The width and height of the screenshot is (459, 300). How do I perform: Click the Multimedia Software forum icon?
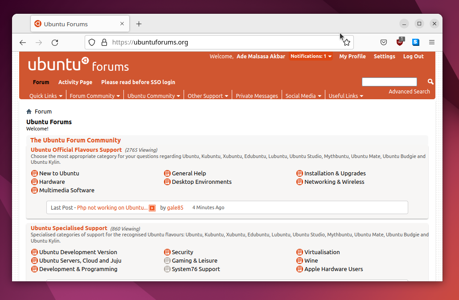(x=35, y=191)
